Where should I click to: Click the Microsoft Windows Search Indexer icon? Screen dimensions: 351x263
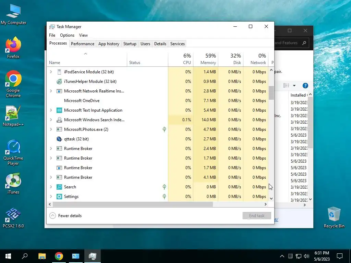59,120
